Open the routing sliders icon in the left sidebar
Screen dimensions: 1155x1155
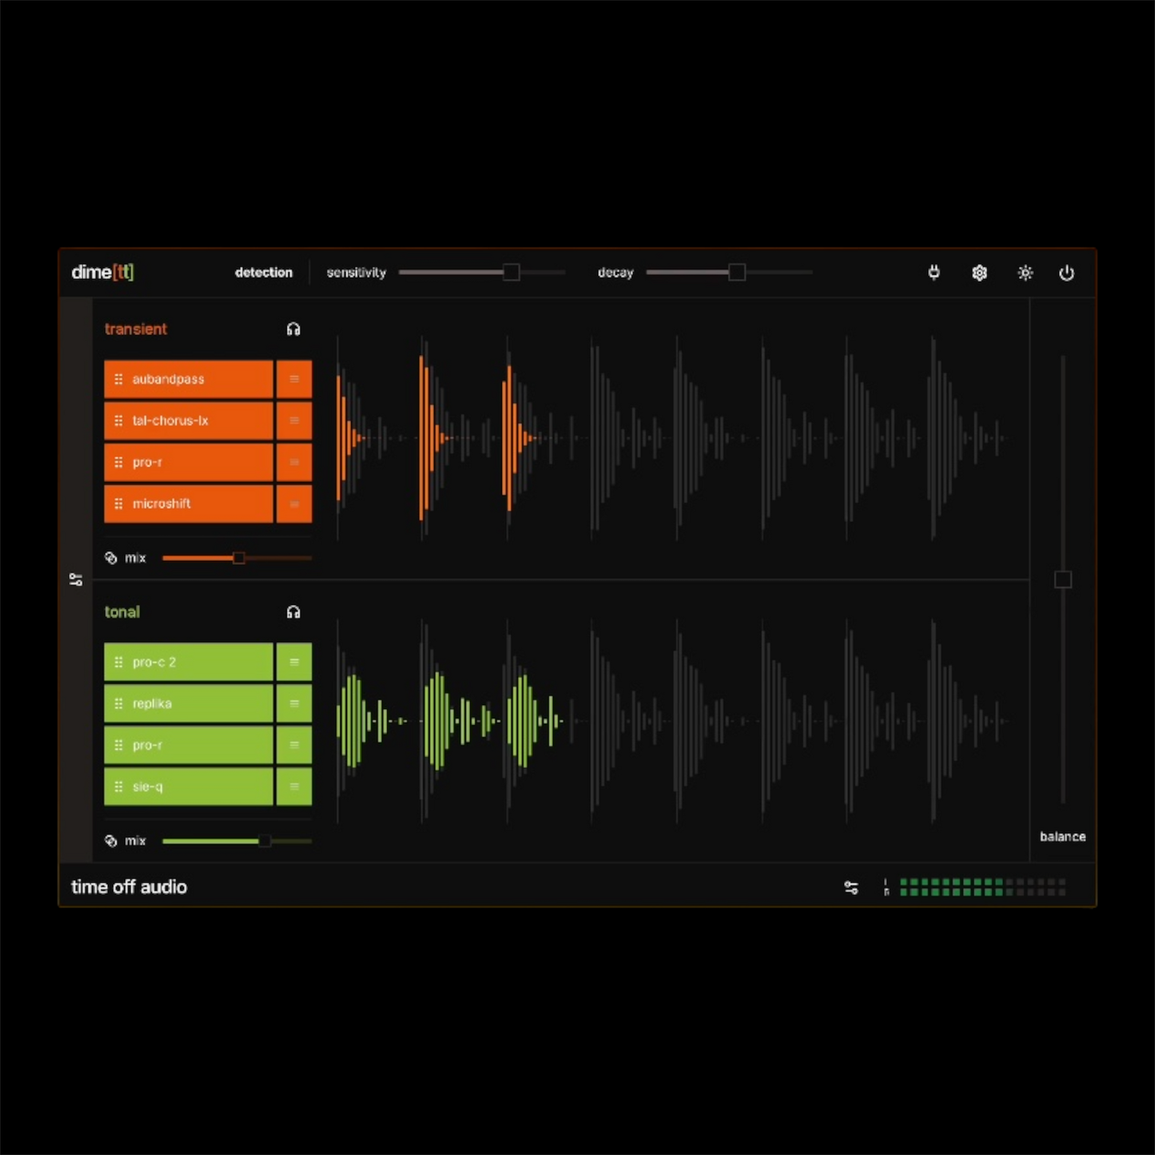[76, 579]
